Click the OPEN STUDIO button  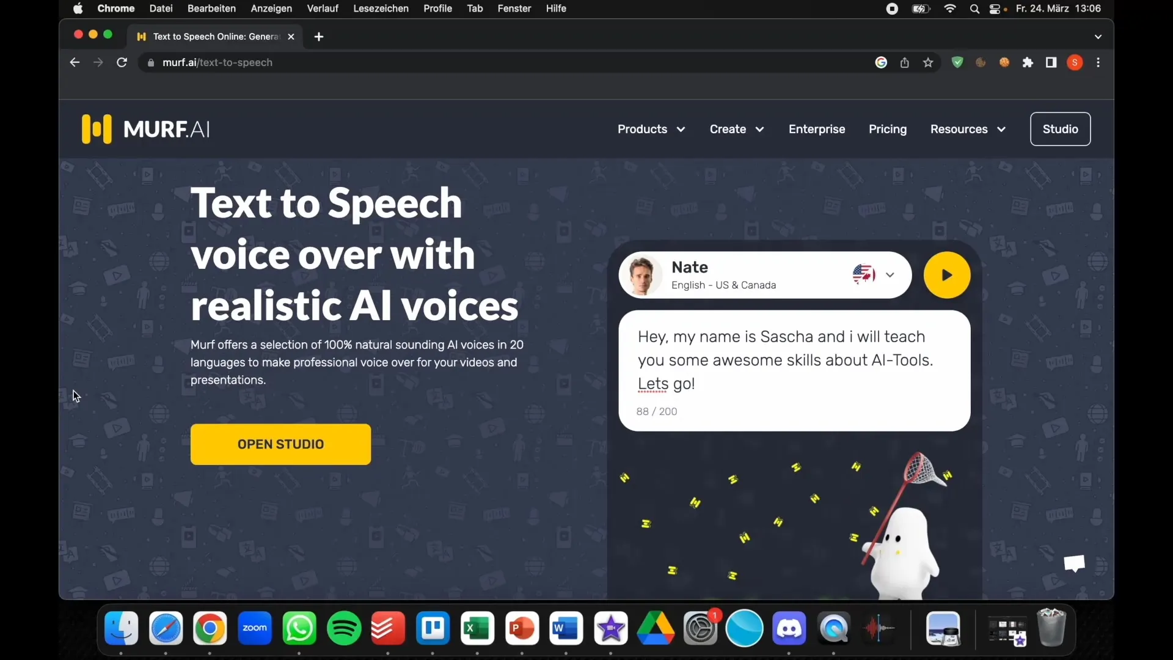(x=280, y=444)
